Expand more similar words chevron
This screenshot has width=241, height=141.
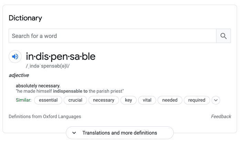click(216, 100)
